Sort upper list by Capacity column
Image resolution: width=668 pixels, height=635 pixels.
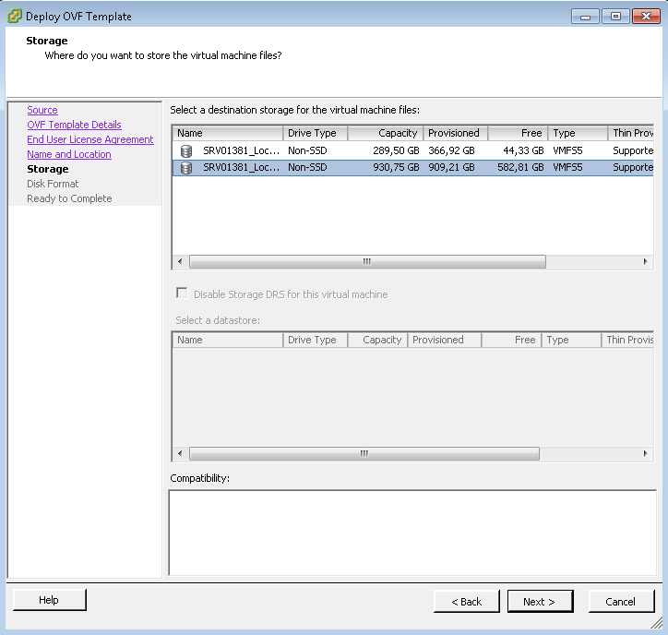coord(386,133)
